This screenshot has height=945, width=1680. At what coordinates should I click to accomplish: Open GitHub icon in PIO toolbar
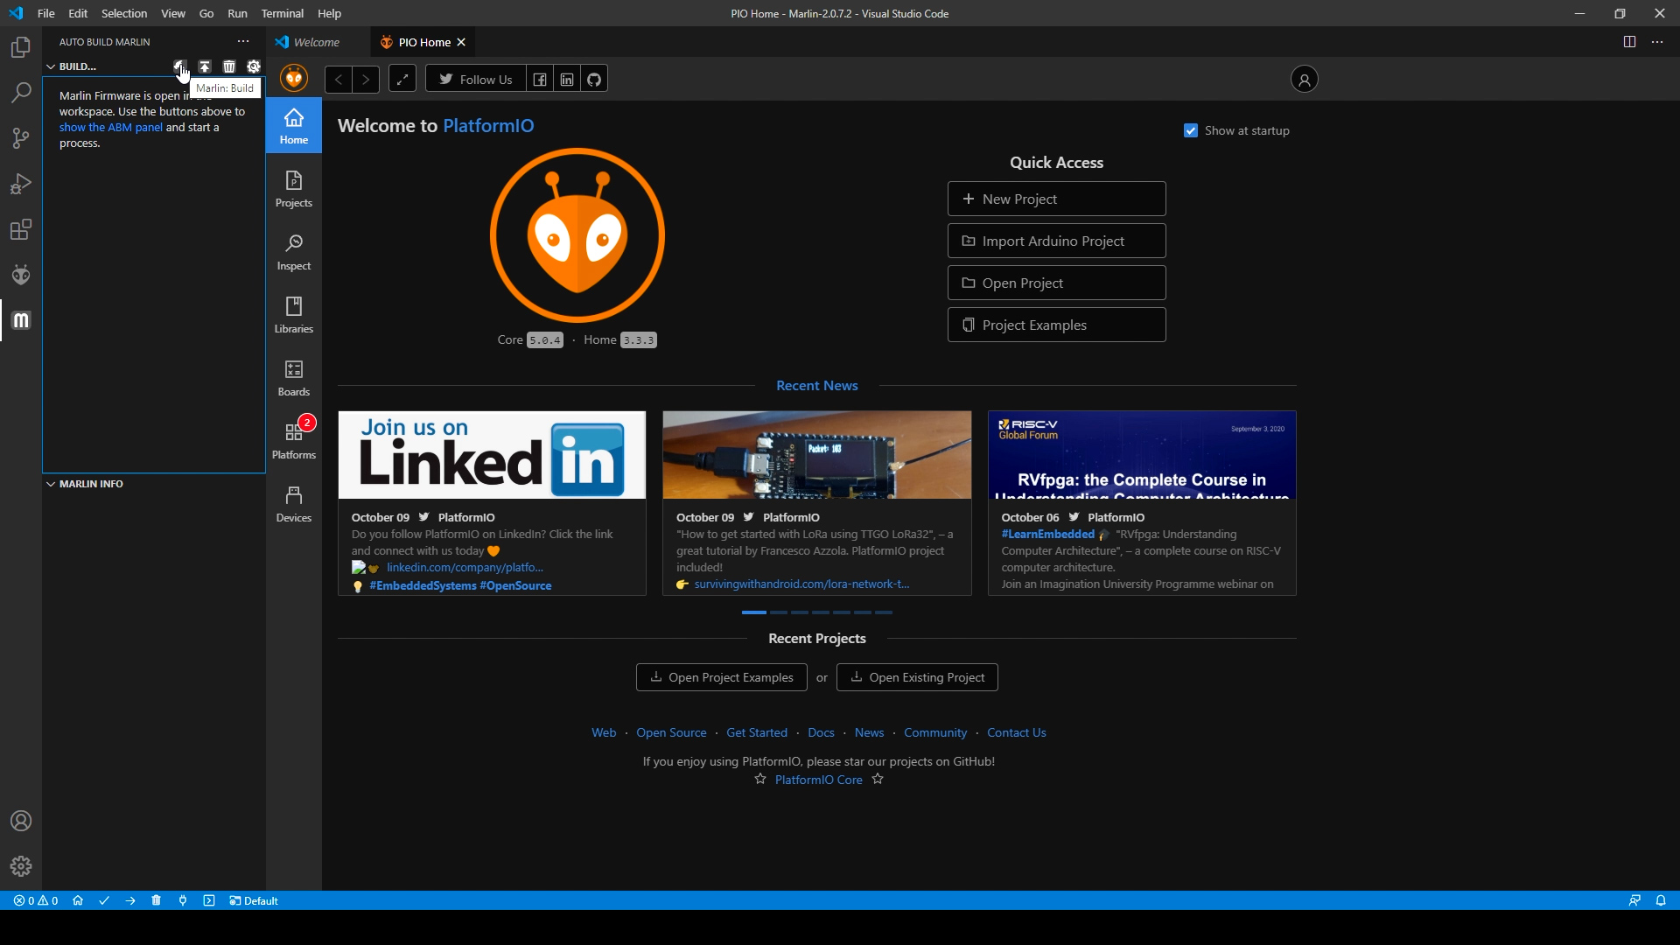coord(594,80)
